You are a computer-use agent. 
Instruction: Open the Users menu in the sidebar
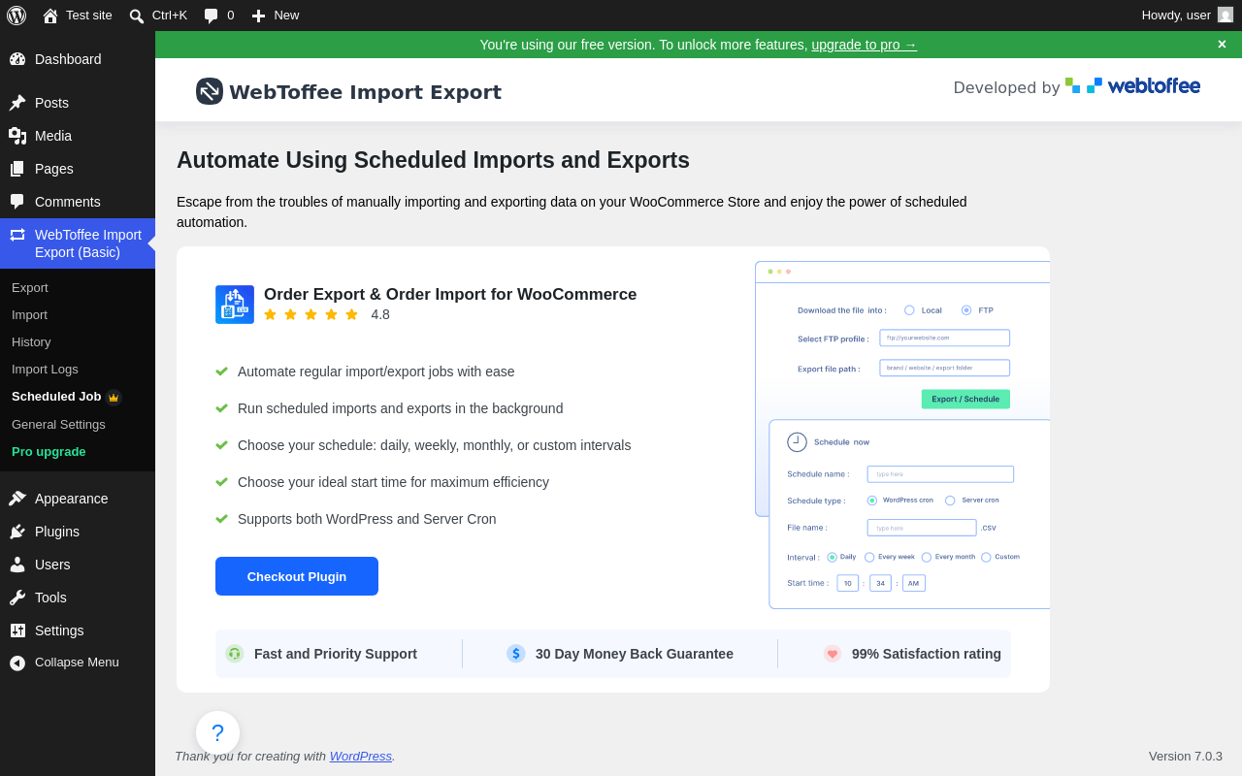pos(78,565)
